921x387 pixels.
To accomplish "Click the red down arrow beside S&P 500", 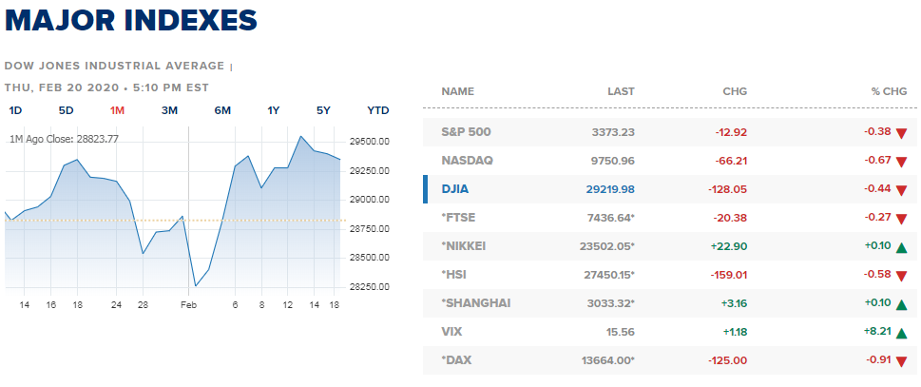I will pos(902,133).
